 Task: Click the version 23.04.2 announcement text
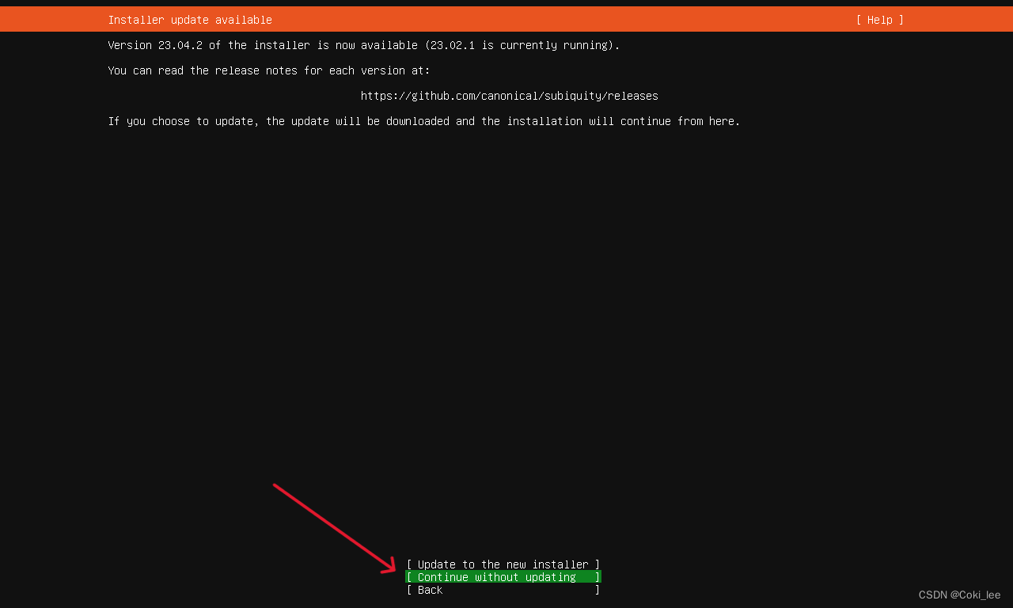(x=363, y=45)
